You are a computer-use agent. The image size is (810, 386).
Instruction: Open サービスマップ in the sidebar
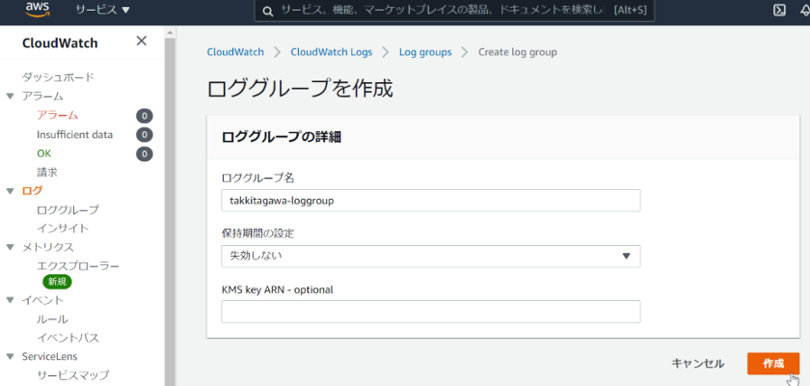pyautogui.click(x=73, y=375)
